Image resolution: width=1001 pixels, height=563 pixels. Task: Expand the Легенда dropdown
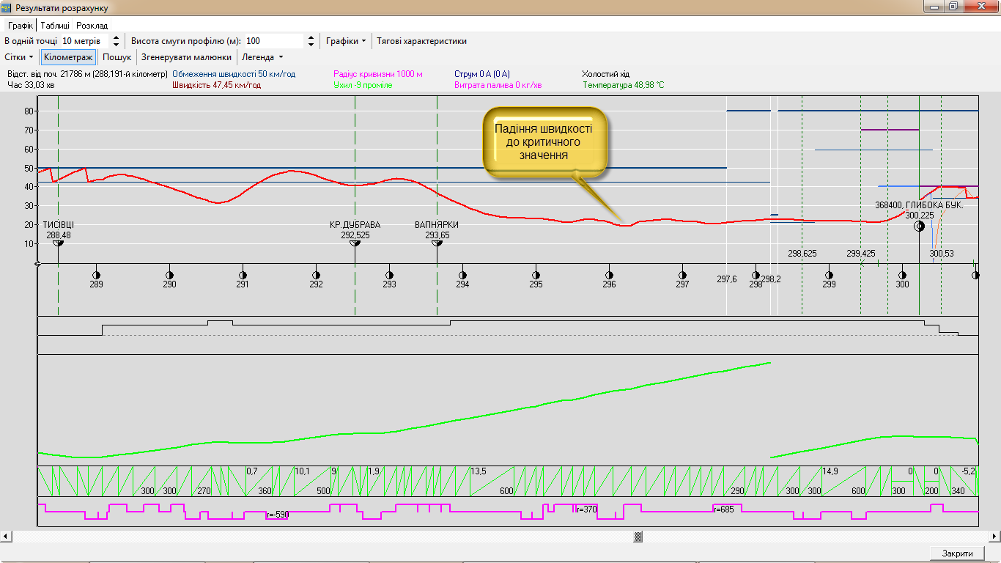pos(262,57)
